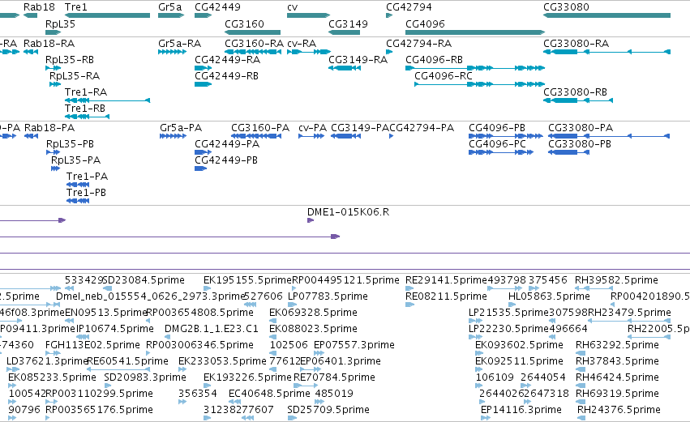Open the LP07783.5prime EST label

point(328,296)
